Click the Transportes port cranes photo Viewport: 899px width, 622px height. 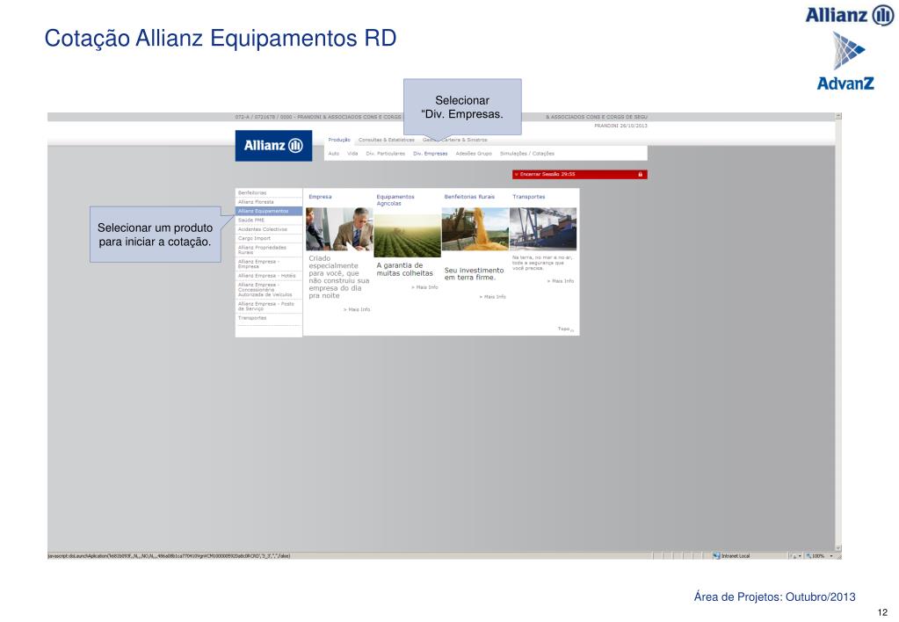pyautogui.click(x=543, y=229)
